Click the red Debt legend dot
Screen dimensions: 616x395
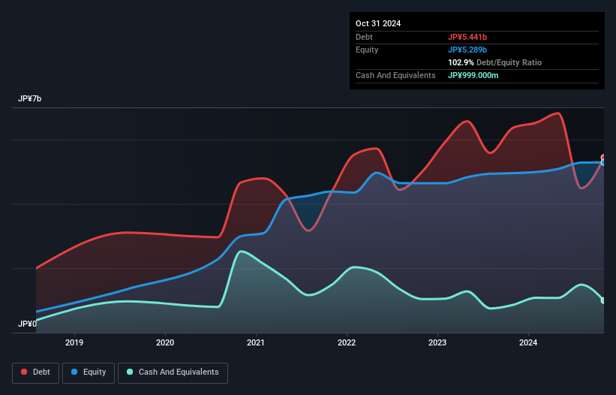point(24,372)
